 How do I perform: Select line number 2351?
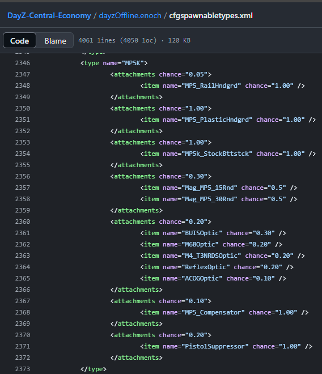[23, 120]
